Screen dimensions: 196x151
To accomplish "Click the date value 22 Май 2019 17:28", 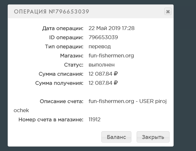I will 111,28.
